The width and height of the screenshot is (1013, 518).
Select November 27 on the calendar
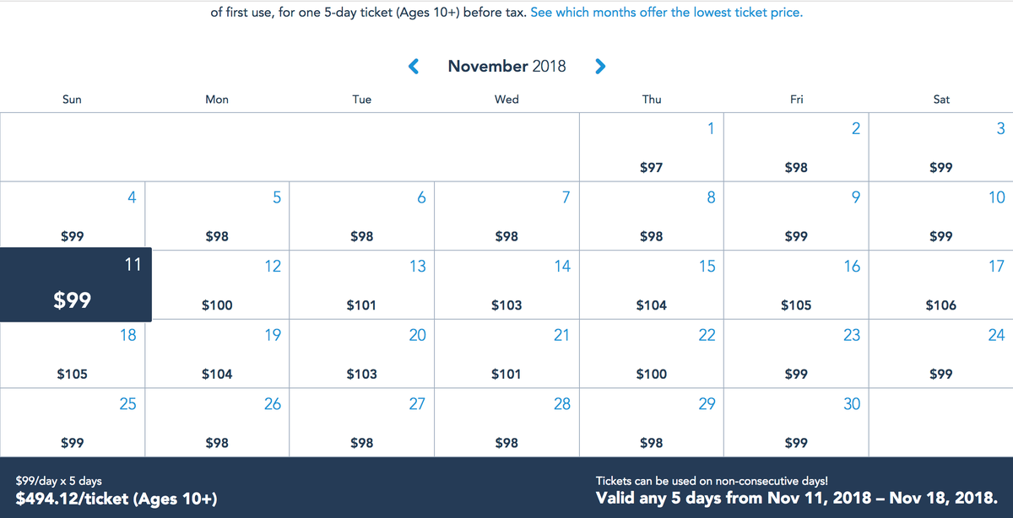click(x=362, y=424)
